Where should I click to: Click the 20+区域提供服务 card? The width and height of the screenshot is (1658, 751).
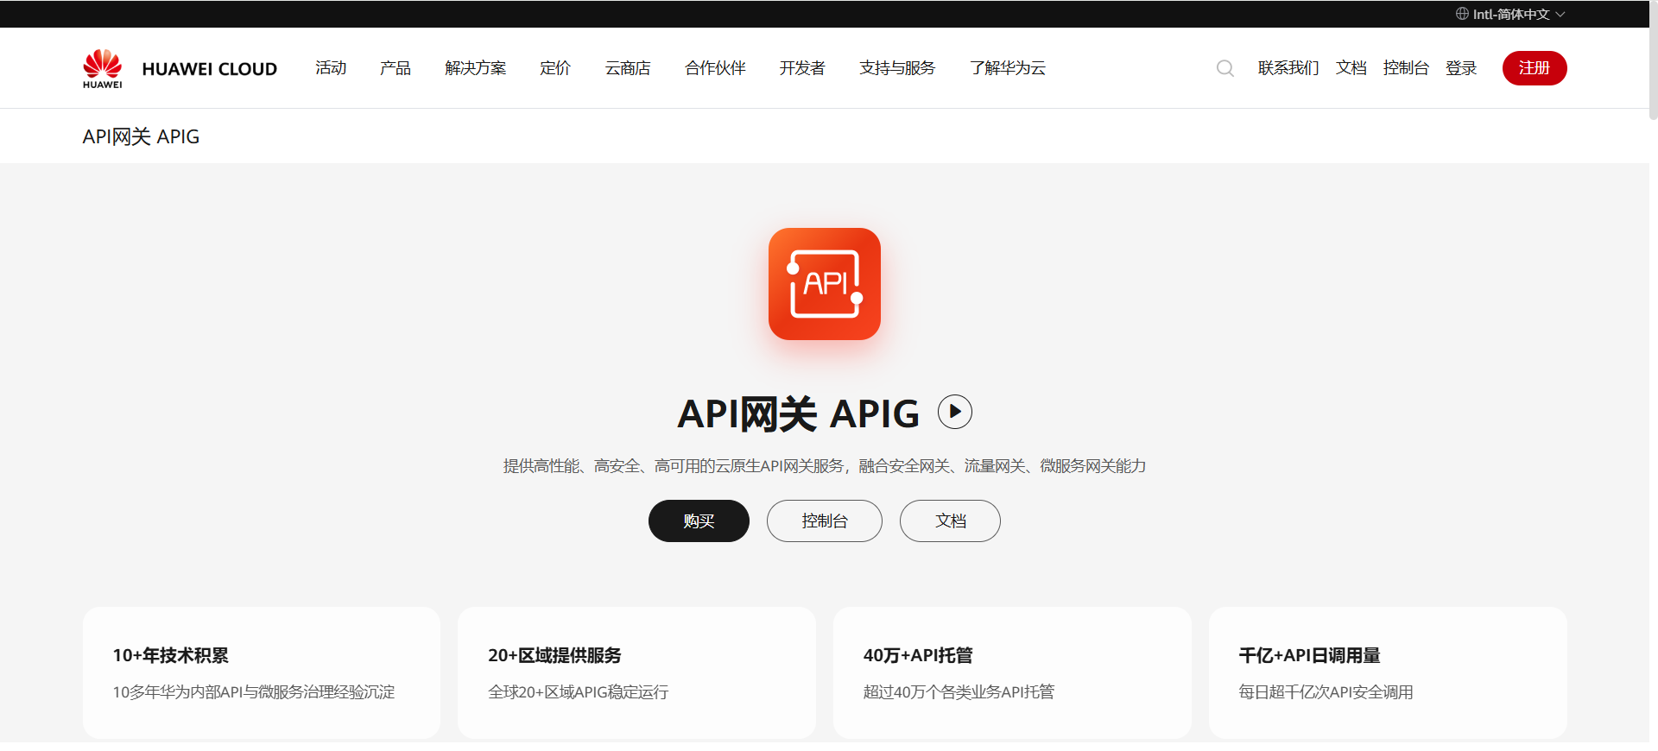point(636,672)
